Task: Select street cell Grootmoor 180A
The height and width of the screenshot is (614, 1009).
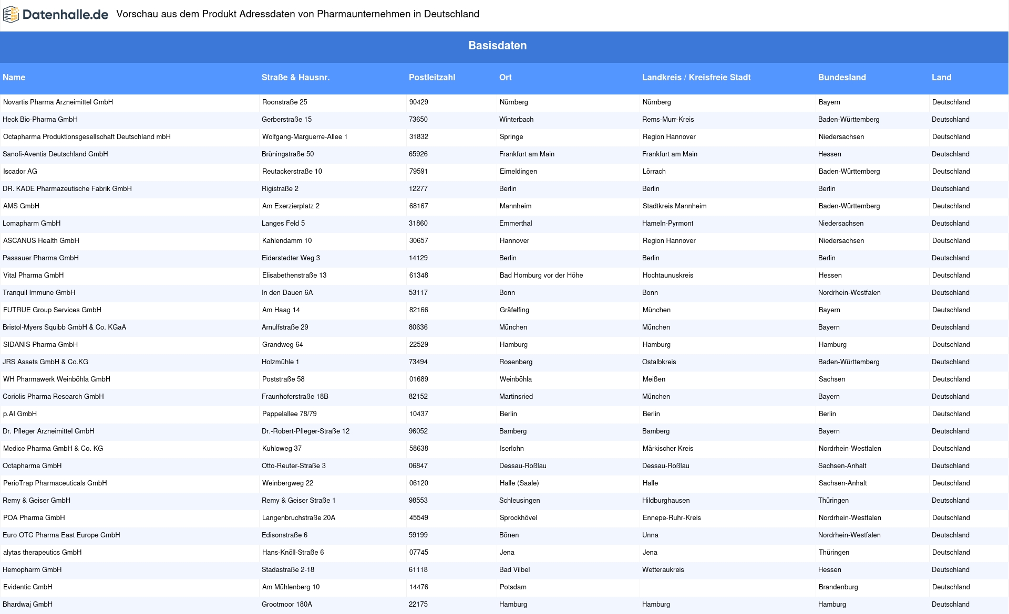Action: click(x=287, y=605)
